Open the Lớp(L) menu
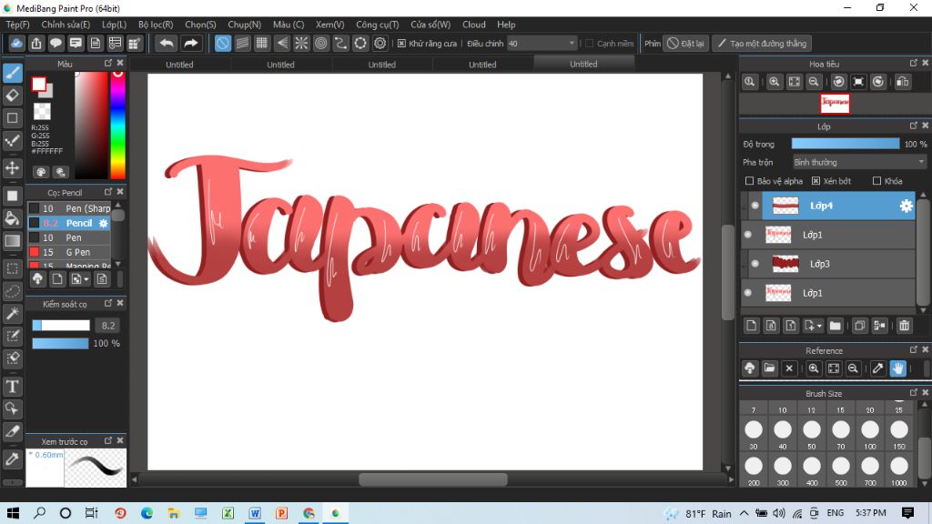932x524 pixels. [x=114, y=25]
